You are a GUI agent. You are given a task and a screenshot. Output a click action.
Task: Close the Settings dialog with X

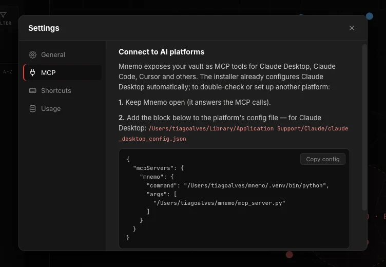pyautogui.click(x=352, y=28)
